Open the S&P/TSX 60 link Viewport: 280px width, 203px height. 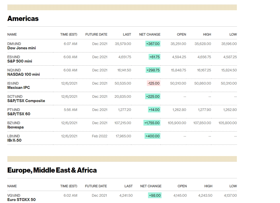click(x=19, y=114)
